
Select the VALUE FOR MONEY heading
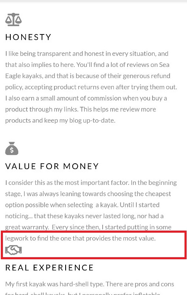click(x=52, y=166)
